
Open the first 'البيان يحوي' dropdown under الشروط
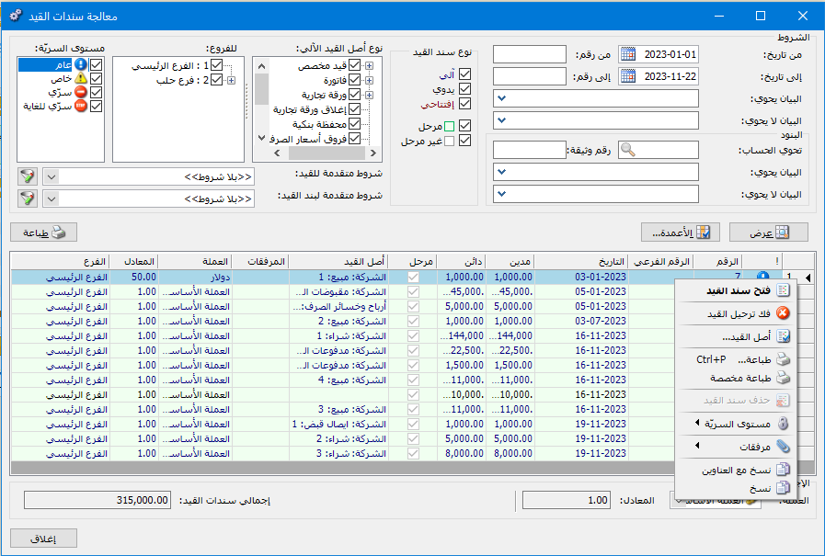[x=501, y=98]
